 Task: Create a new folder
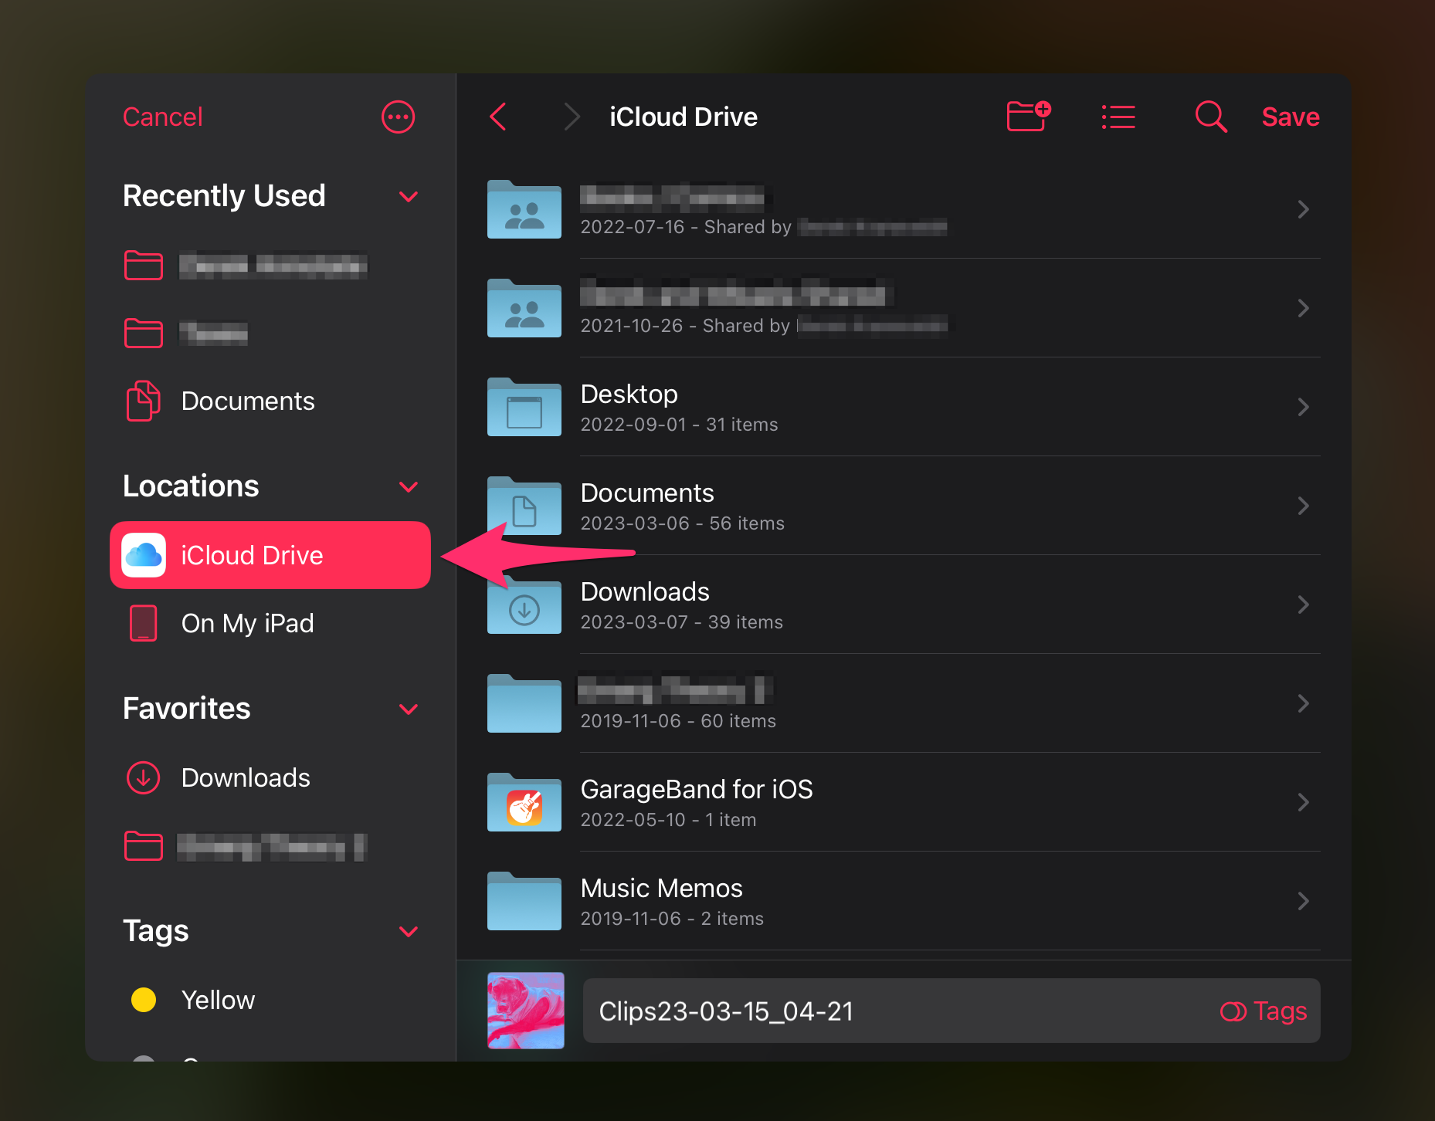tap(1027, 117)
